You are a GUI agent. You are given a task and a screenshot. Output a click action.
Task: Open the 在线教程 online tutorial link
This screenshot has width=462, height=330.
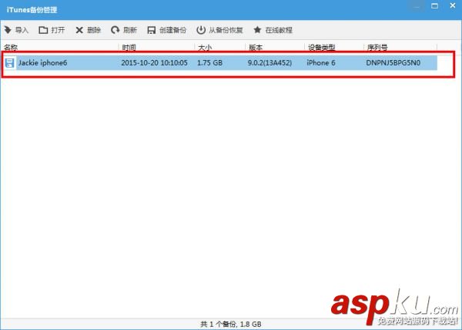(279, 30)
